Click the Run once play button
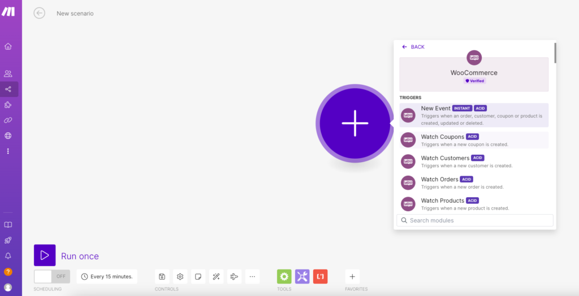The image size is (579, 296). (x=45, y=255)
